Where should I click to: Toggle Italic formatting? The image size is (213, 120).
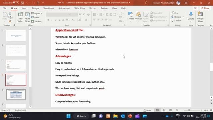[x=52, y=20]
